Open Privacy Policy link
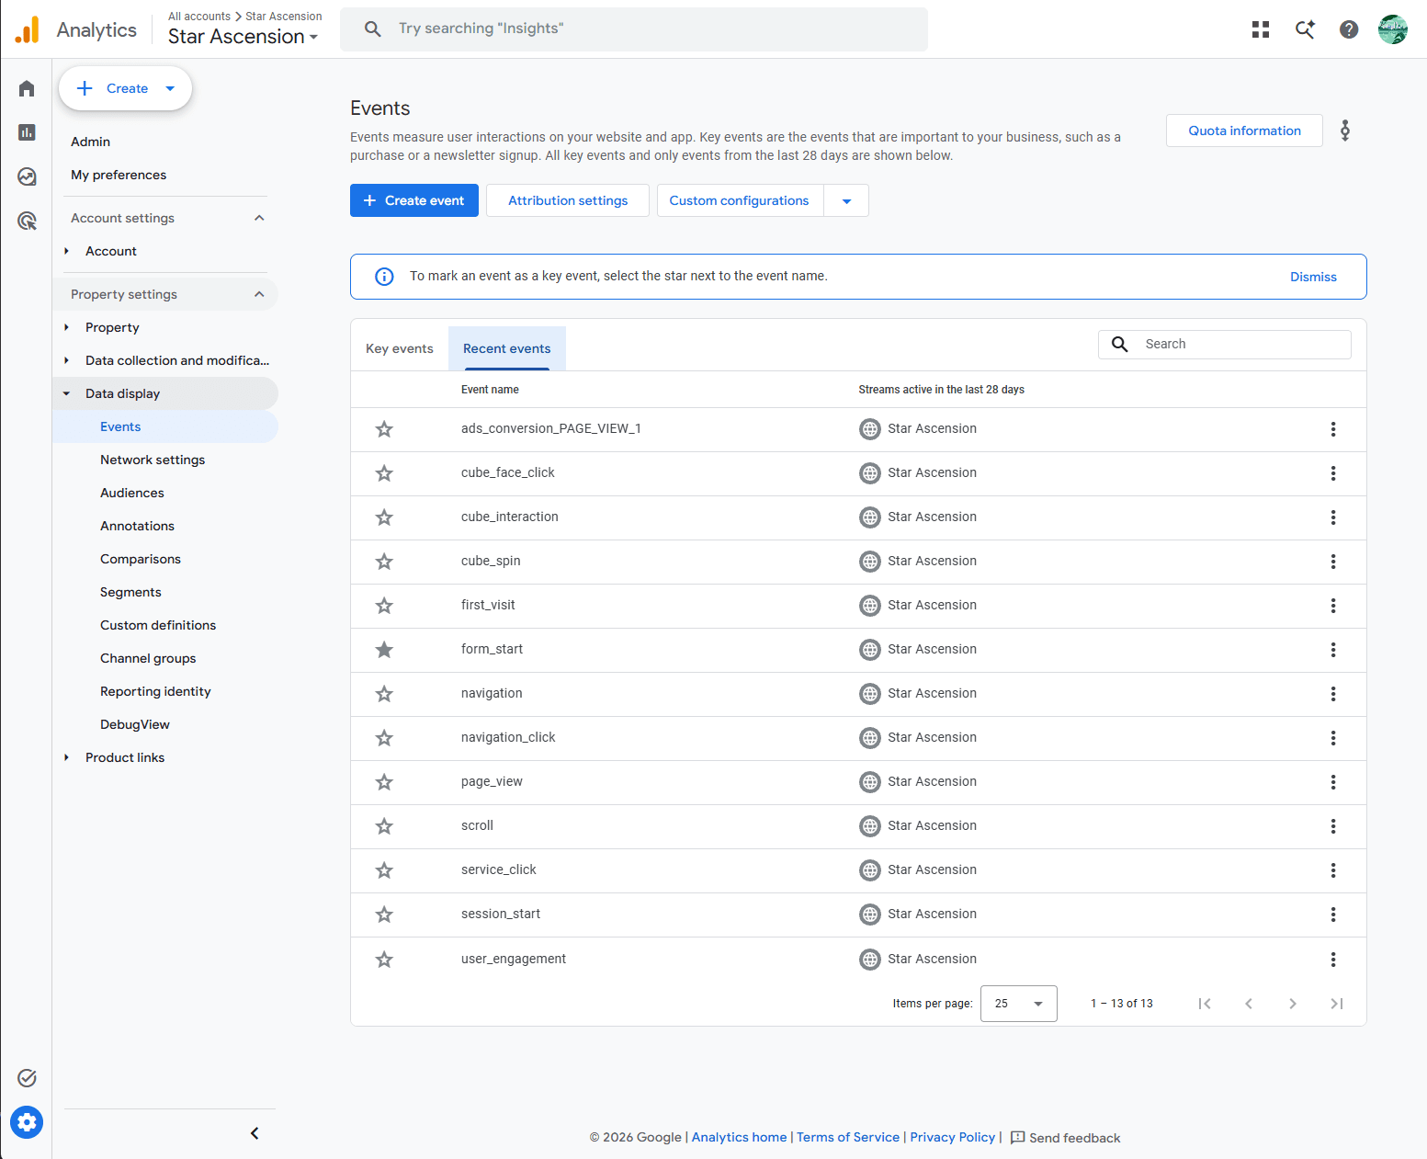Screen dimensions: 1427x1159 (x=952, y=1137)
